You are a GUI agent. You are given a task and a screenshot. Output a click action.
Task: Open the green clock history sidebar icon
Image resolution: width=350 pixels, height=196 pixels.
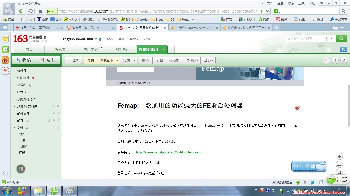5,49
